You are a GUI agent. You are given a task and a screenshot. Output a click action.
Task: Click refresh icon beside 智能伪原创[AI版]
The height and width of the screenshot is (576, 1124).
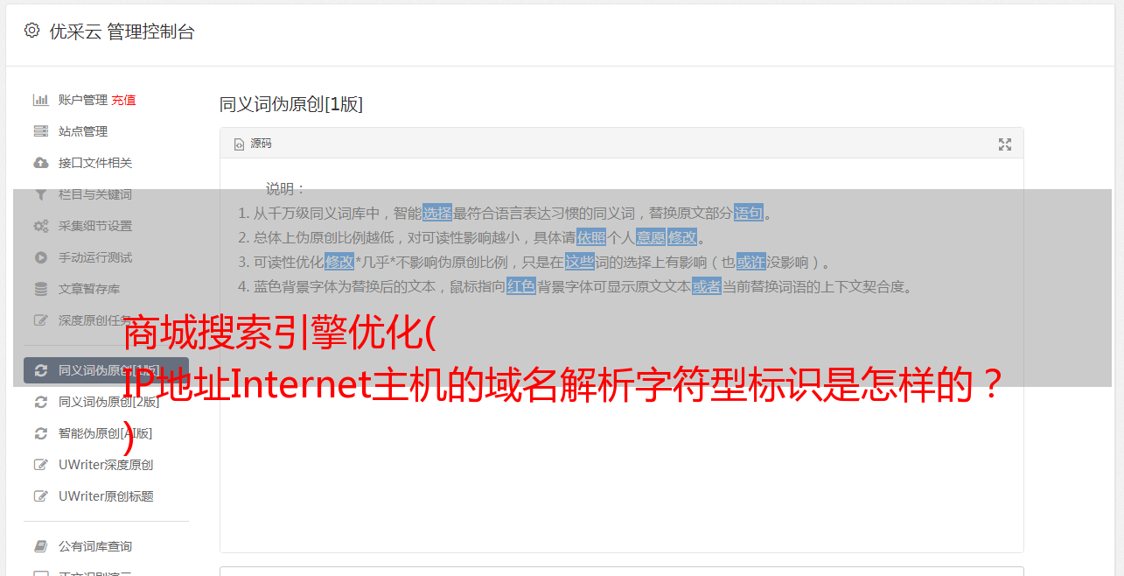40,433
